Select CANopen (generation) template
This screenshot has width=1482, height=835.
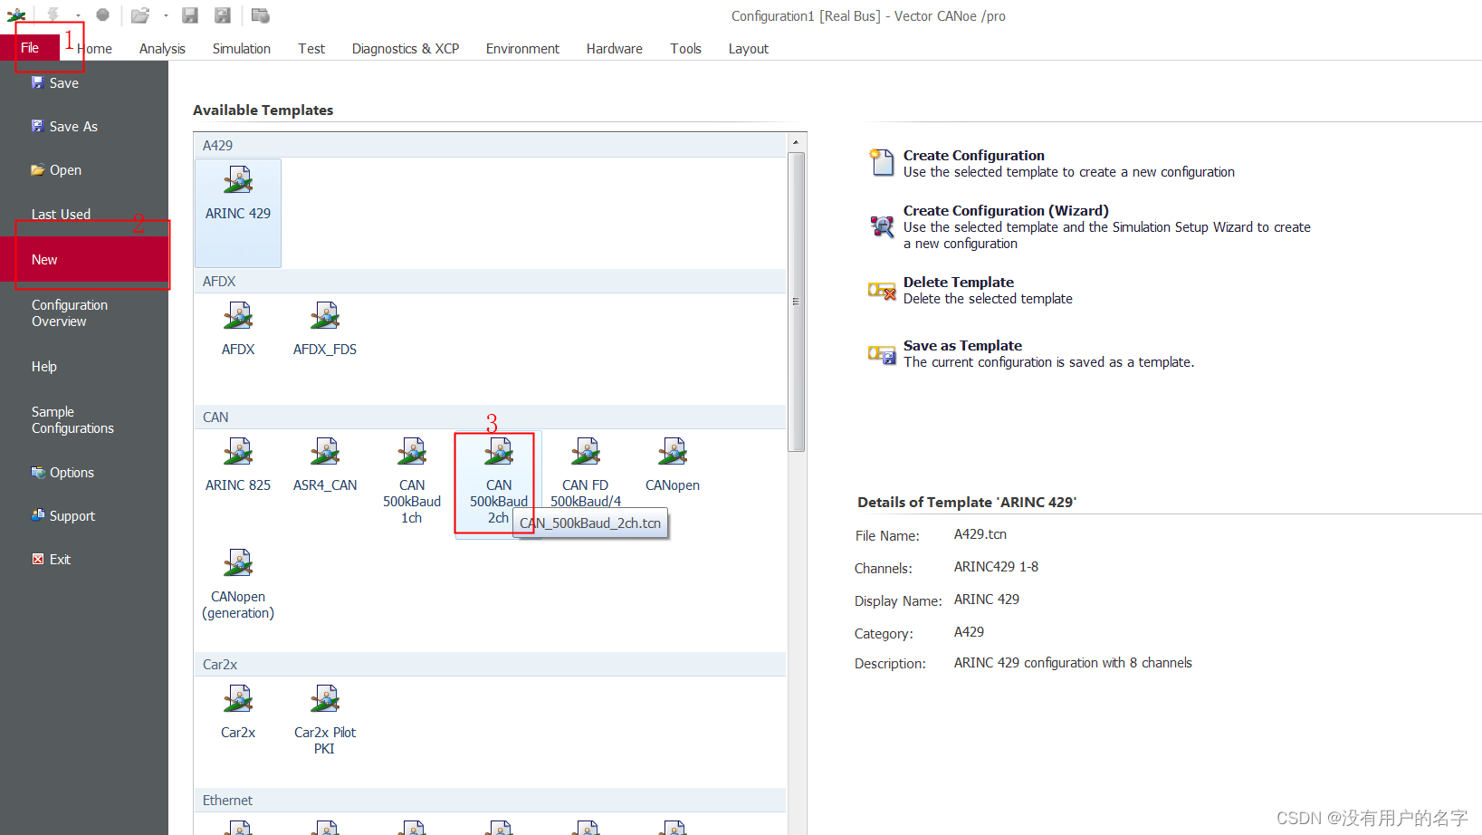(x=238, y=584)
